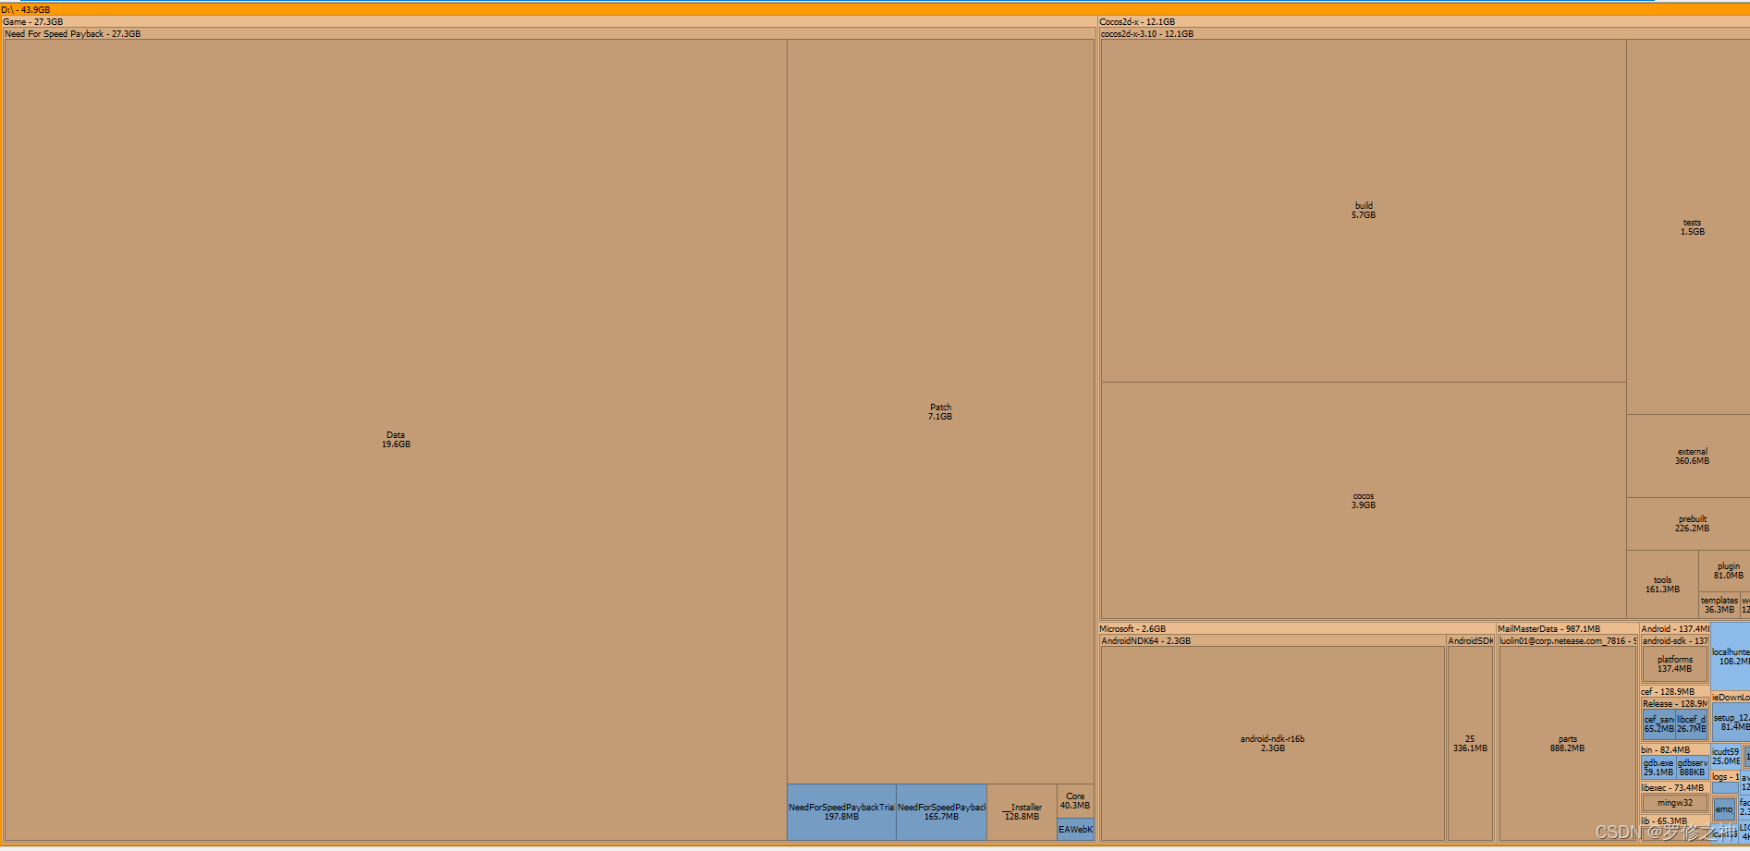Click the setup_12 81.4MB file block
Viewport: 1750px width, 851px height.
point(1731,723)
